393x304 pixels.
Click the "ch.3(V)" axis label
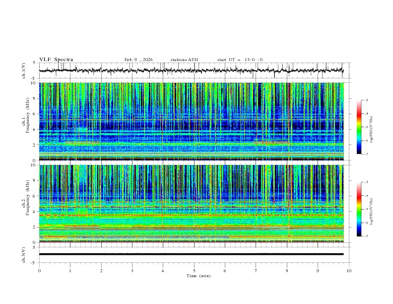point(24,255)
